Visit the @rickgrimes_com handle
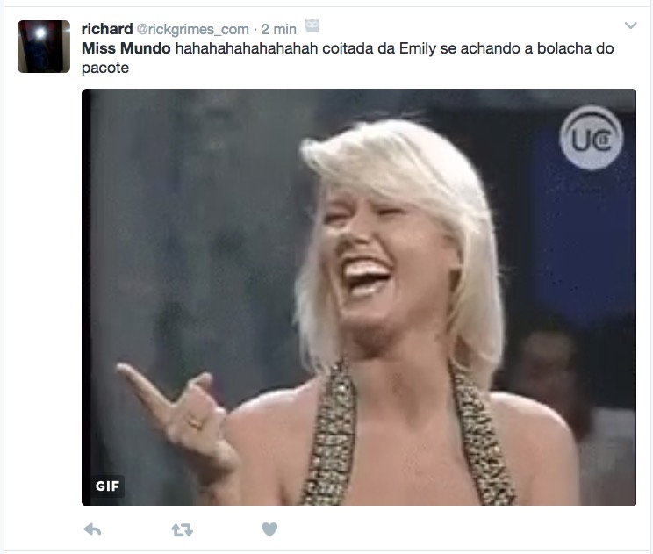This screenshot has height=554, width=653. [193, 30]
